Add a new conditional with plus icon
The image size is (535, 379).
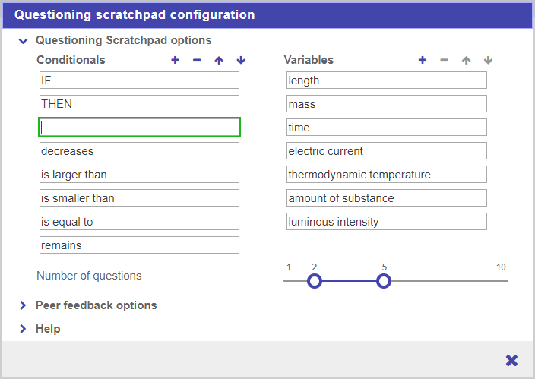tap(175, 60)
